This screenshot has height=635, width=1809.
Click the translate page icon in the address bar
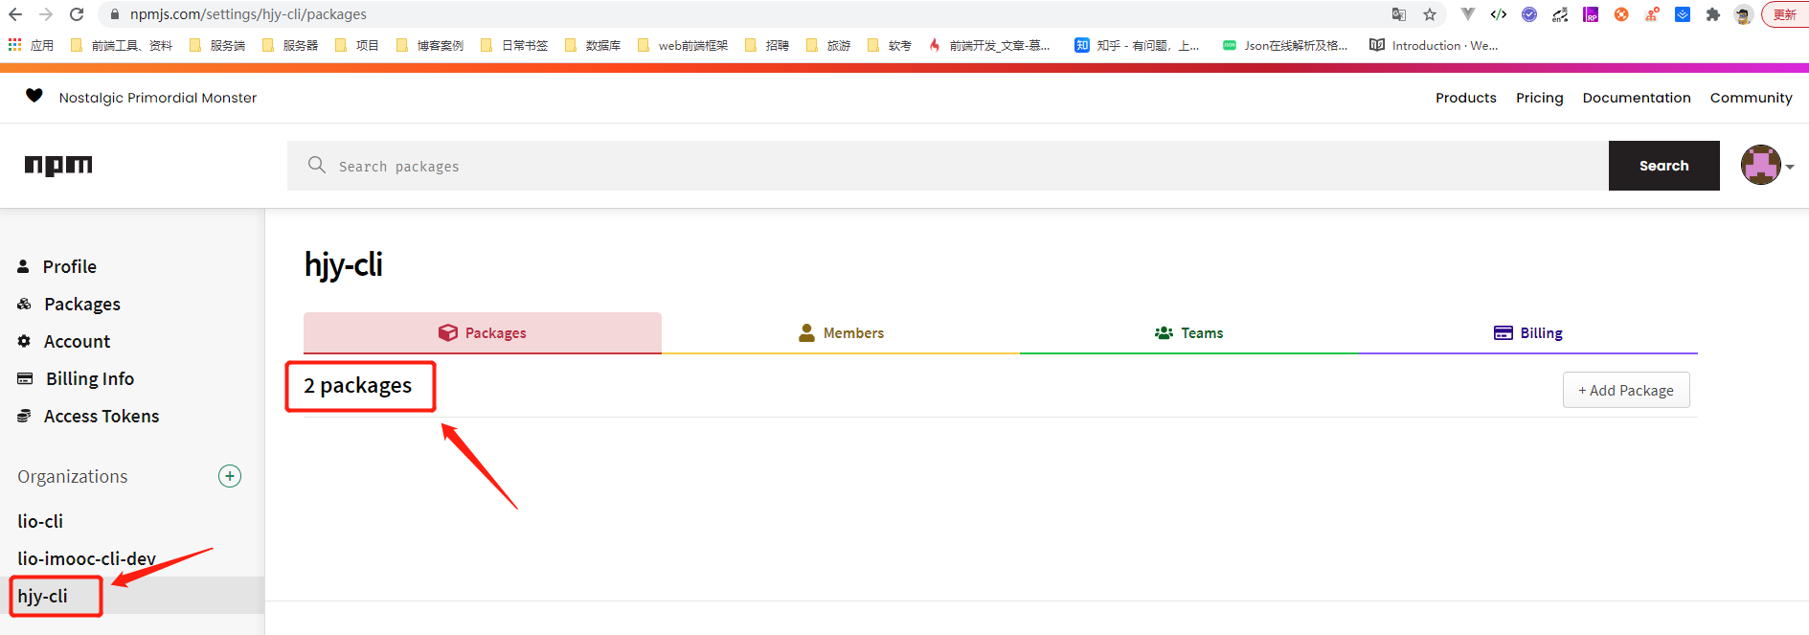coord(1399,14)
